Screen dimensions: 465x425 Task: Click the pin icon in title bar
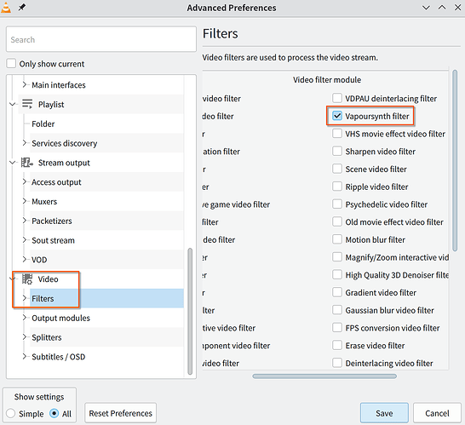(x=21, y=8)
